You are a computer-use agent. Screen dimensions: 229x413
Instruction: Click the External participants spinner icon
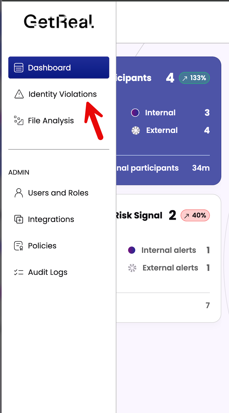pyautogui.click(x=136, y=130)
